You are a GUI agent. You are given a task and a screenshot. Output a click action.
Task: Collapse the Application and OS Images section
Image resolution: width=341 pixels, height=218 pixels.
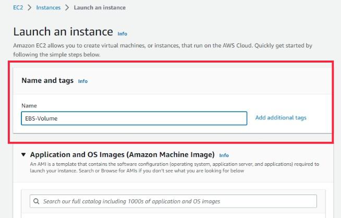[23, 155]
